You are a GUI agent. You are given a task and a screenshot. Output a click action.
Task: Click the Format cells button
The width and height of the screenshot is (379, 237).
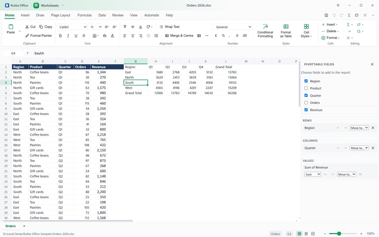tap(330, 38)
